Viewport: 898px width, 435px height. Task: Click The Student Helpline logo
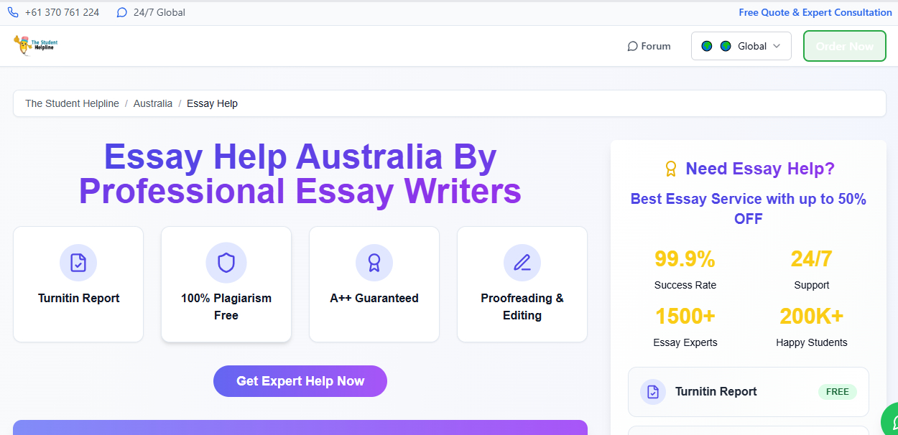pyautogui.click(x=35, y=46)
